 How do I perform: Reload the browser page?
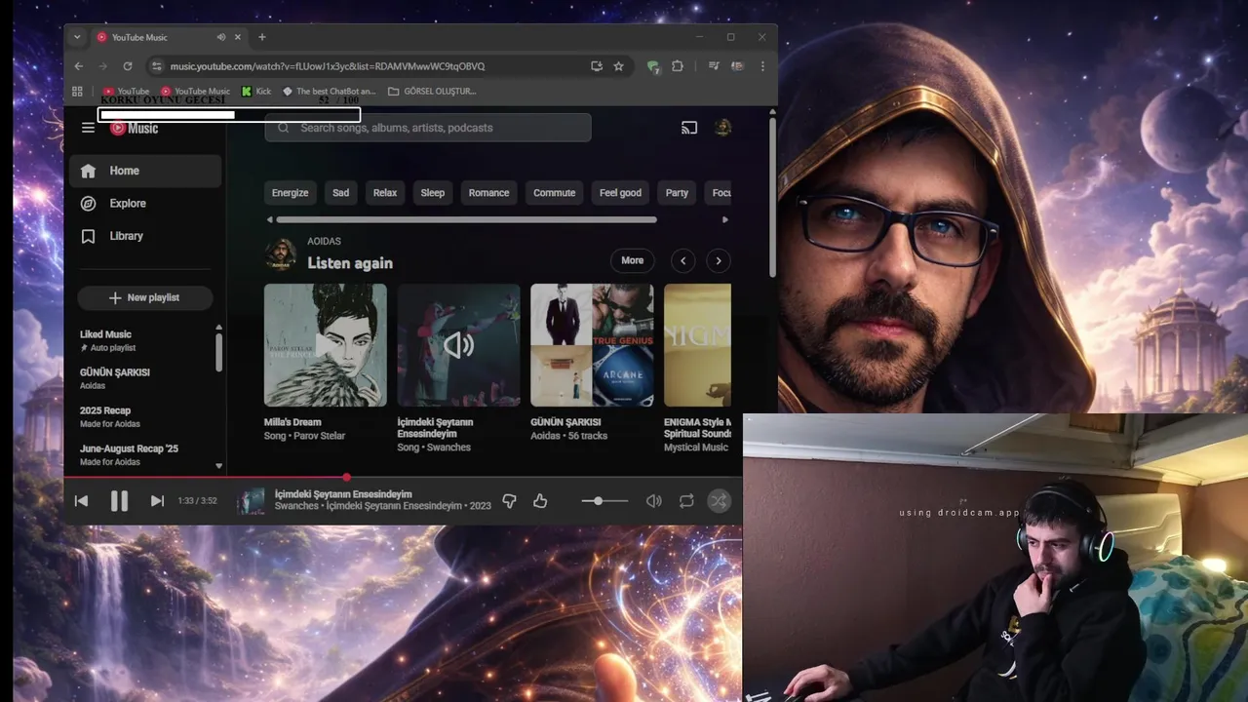point(128,66)
